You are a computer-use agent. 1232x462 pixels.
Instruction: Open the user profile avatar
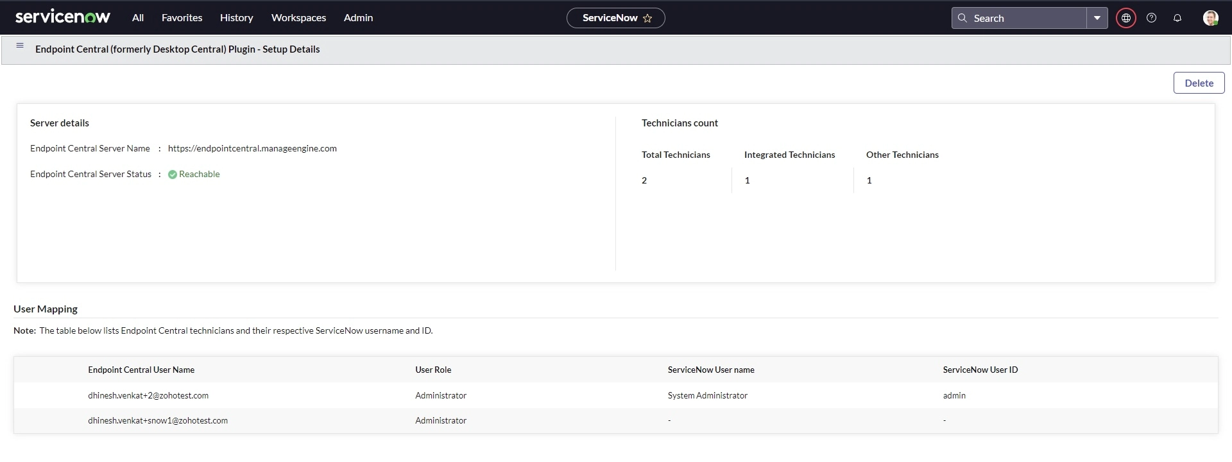1211,18
